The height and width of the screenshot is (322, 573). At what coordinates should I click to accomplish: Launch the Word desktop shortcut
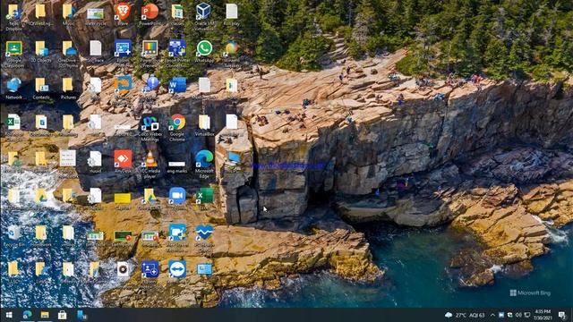177,88
